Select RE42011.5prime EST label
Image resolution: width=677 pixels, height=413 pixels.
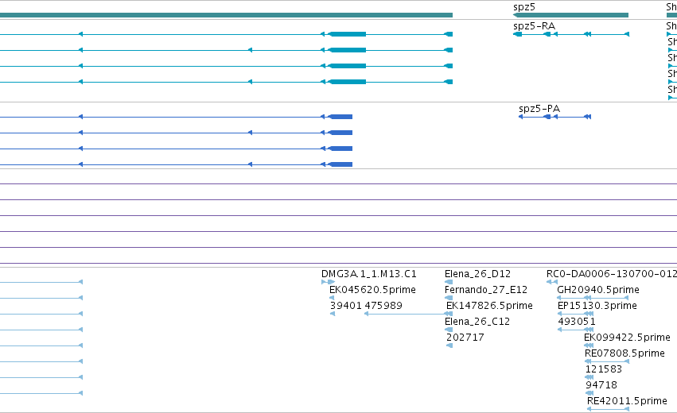point(627,401)
